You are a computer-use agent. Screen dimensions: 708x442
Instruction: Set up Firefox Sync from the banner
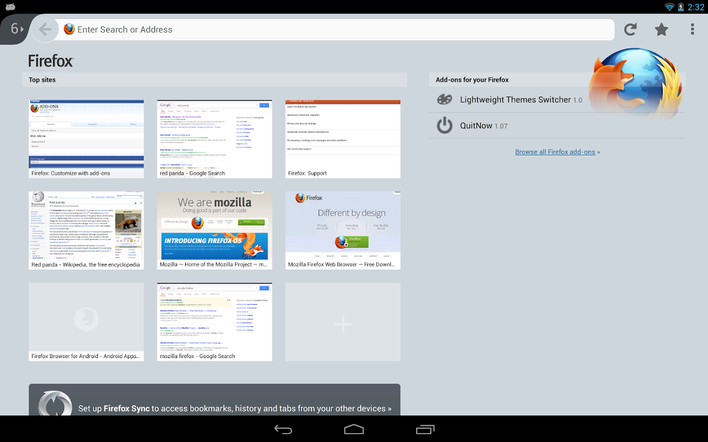pyautogui.click(x=234, y=408)
